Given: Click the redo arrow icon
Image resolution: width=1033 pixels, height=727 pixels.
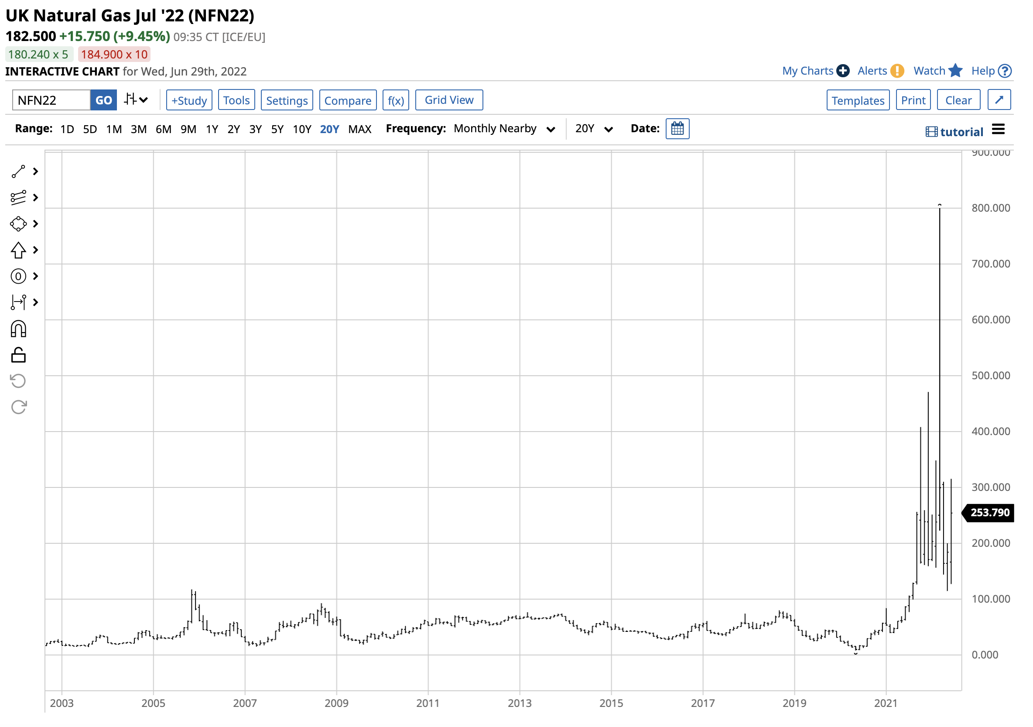Looking at the screenshot, I should [18, 408].
